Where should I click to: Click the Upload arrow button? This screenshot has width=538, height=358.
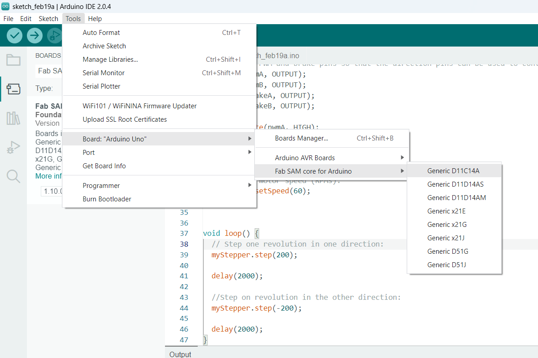pyautogui.click(x=35, y=35)
